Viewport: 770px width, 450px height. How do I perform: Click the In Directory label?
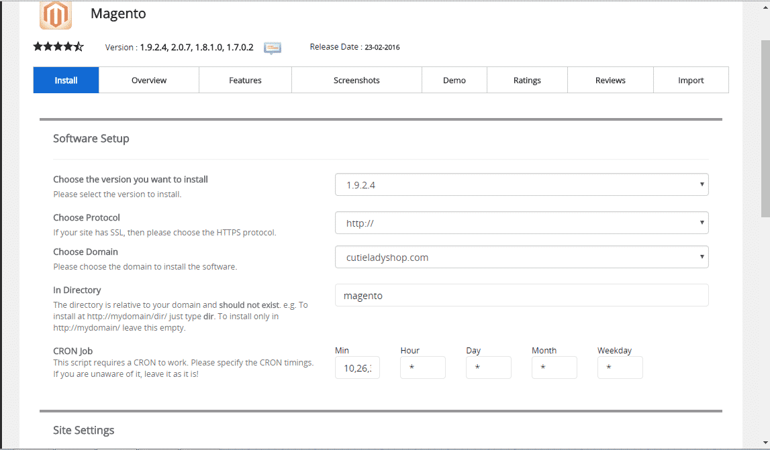[x=77, y=290]
